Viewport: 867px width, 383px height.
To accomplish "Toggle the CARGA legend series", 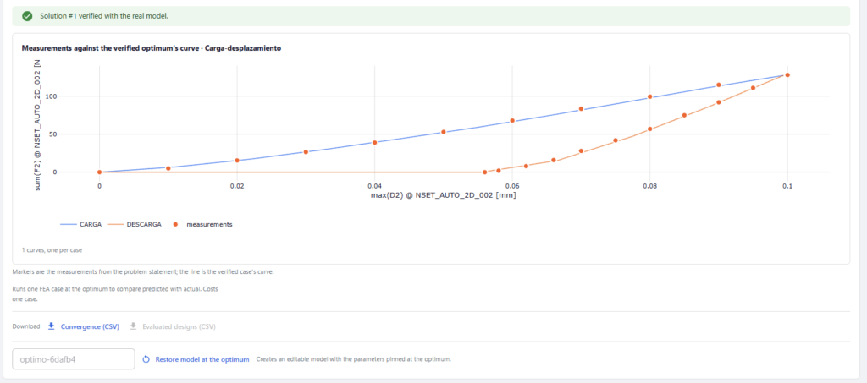I will (x=80, y=225).
